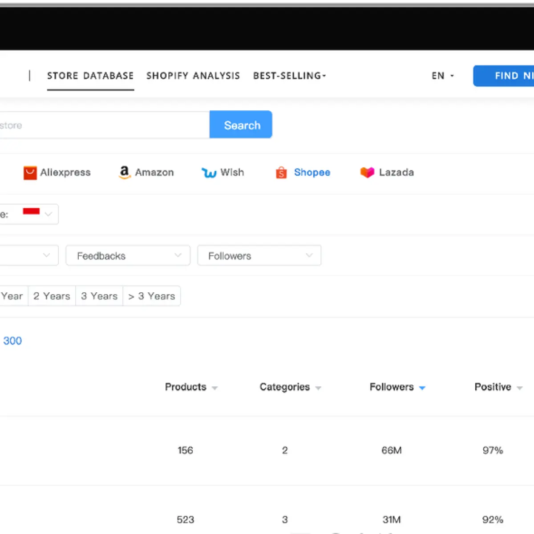Click the 300 result count link

(x=12, y=341)
